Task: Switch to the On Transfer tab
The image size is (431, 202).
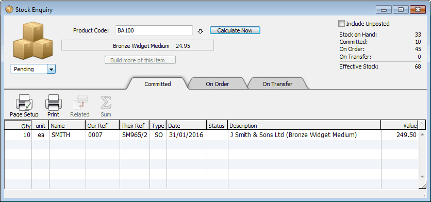Action: coord(277,84)
